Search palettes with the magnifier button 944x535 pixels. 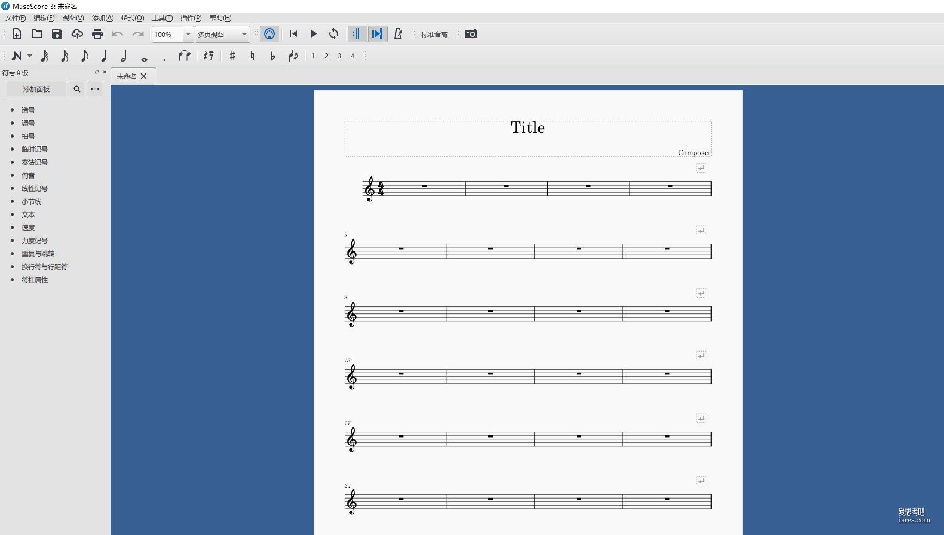77,89
